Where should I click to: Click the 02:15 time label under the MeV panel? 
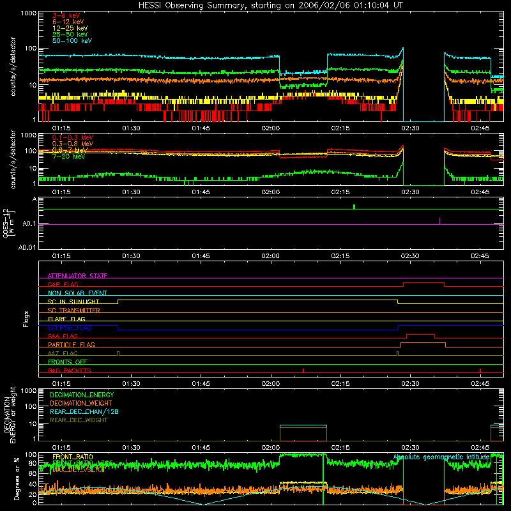tap(340, 192)
